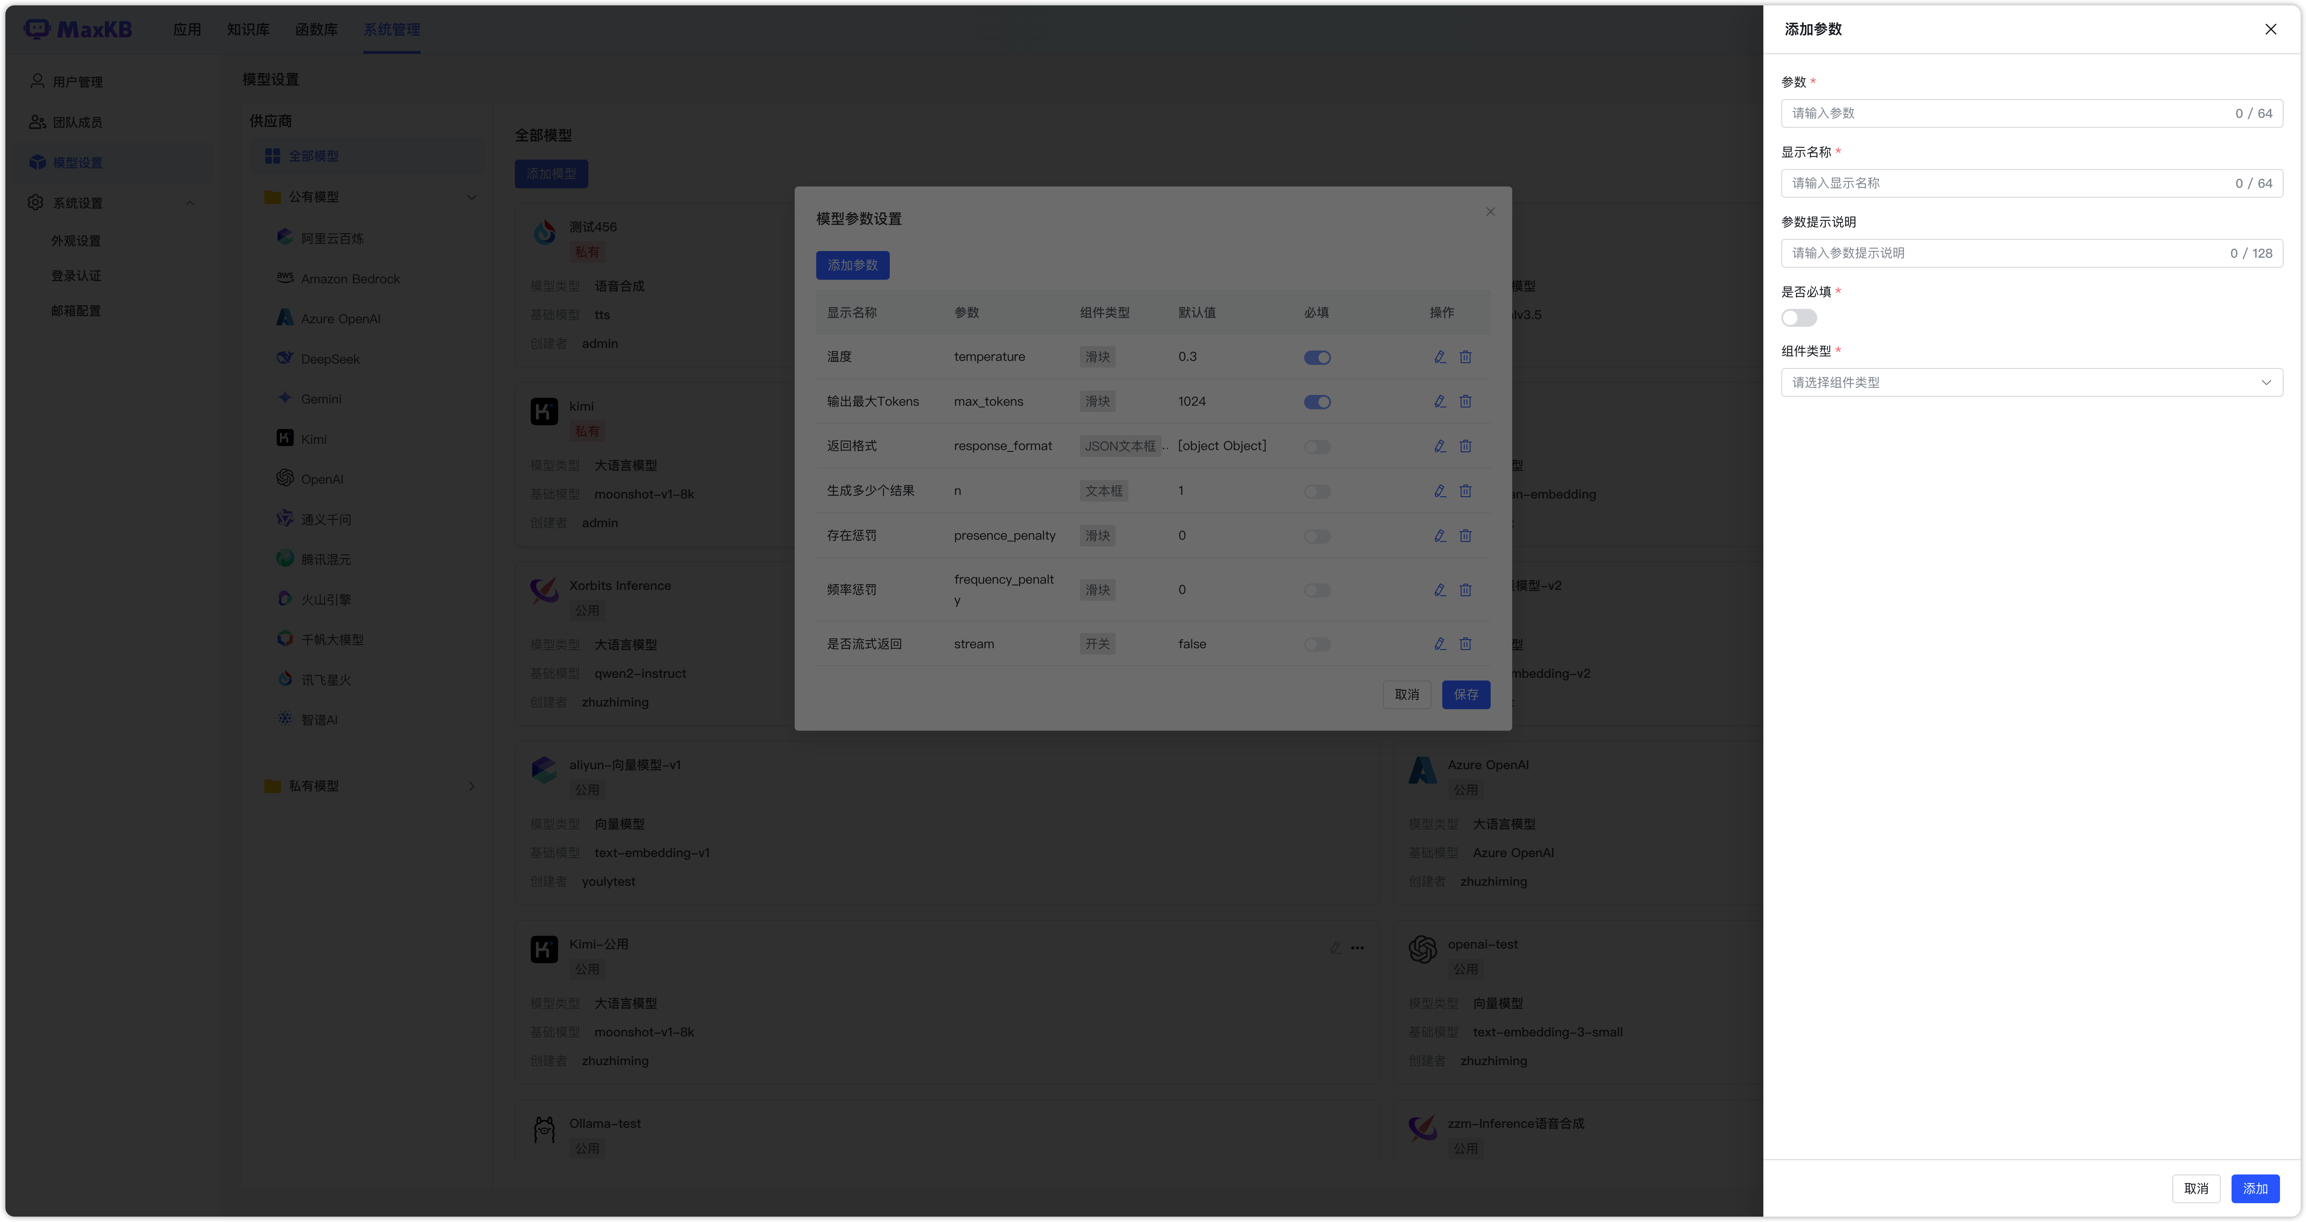Click 保存 in parameter settings dialog
Image resolution: width=2306 pixels, height=1222 pixels.
coord(1466,695)
